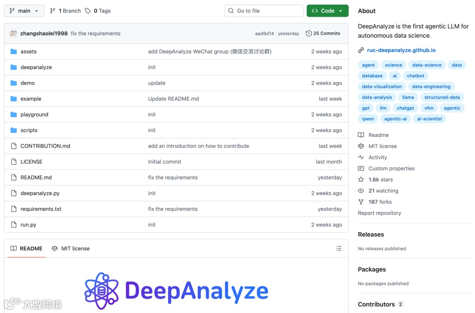Click the Go to file search field
This screenshot has height=313, width=475.
coord(264,11)
